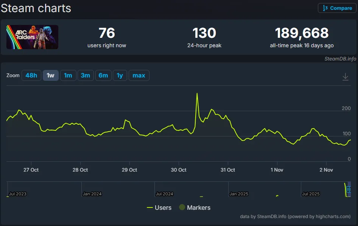358x226 pixels.
Task: Show max time range on chart
Action: pyautogui.click(x=139, y=76)
